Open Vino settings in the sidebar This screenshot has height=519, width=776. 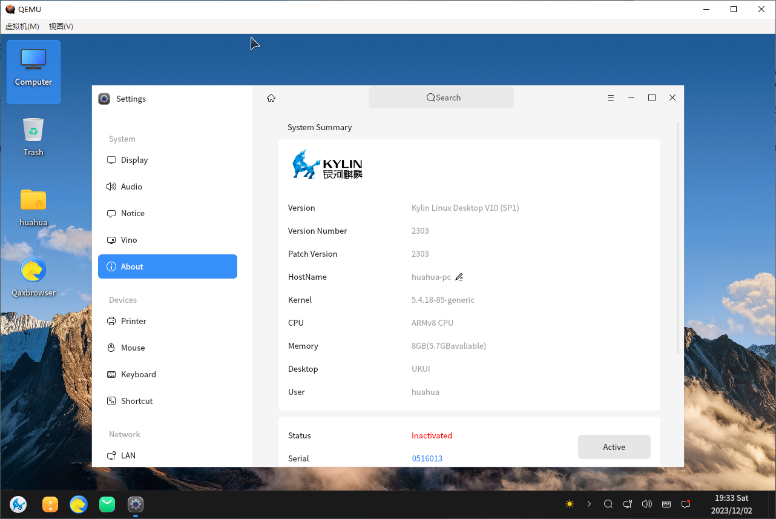[x=168, y=240]
